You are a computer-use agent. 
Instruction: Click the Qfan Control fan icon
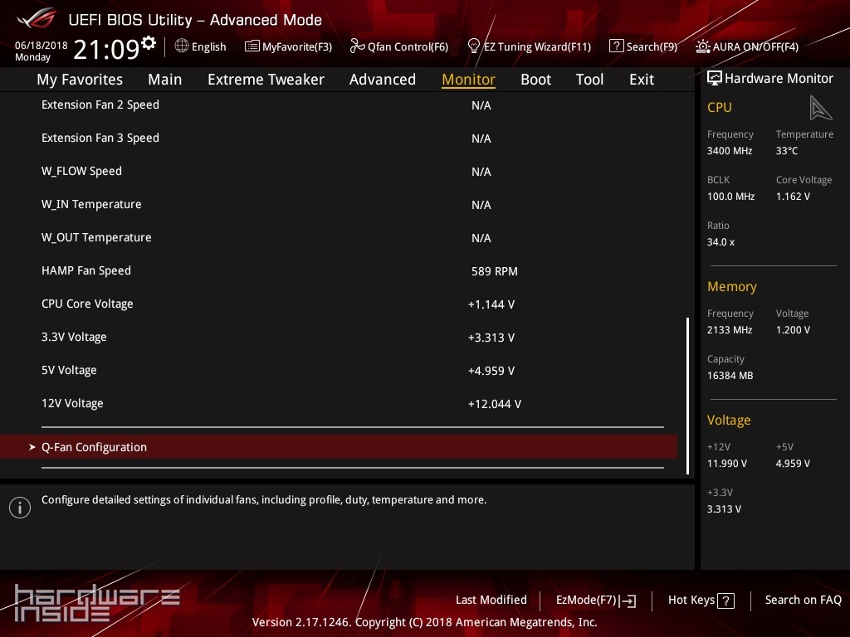(357, 46)
